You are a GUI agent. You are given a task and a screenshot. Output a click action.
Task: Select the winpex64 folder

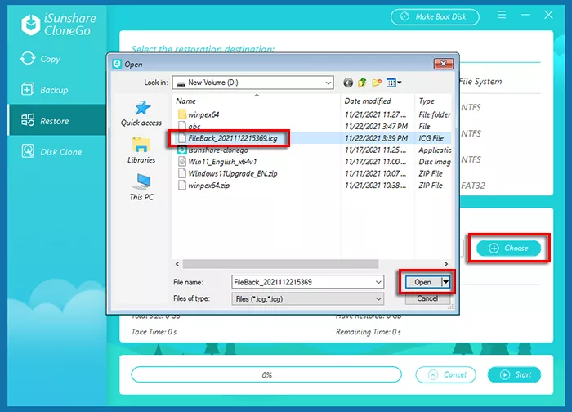point(203,114)
